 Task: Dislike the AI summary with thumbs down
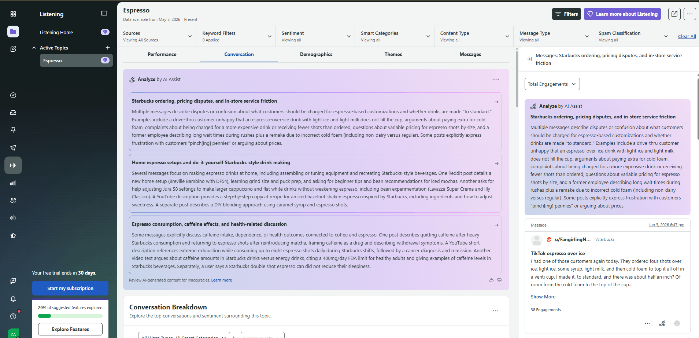499,280
